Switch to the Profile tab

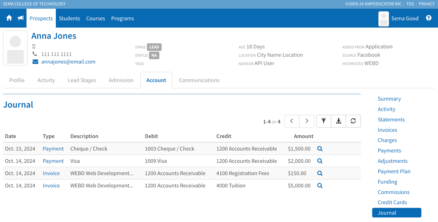[x=17, y=80]
